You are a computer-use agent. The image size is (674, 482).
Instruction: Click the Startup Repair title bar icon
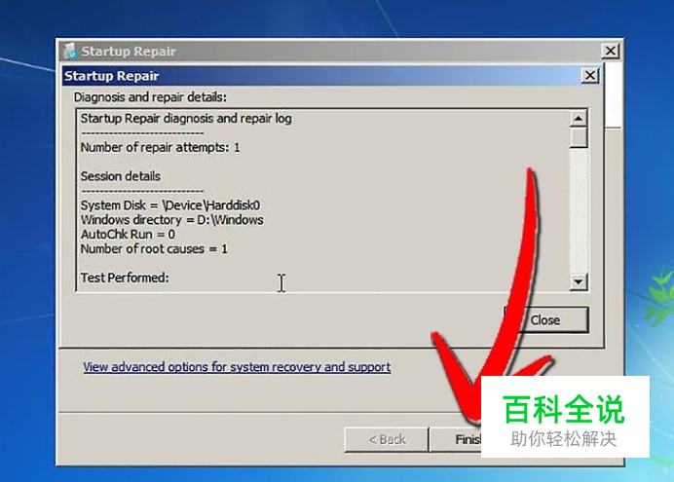(69, 51)
